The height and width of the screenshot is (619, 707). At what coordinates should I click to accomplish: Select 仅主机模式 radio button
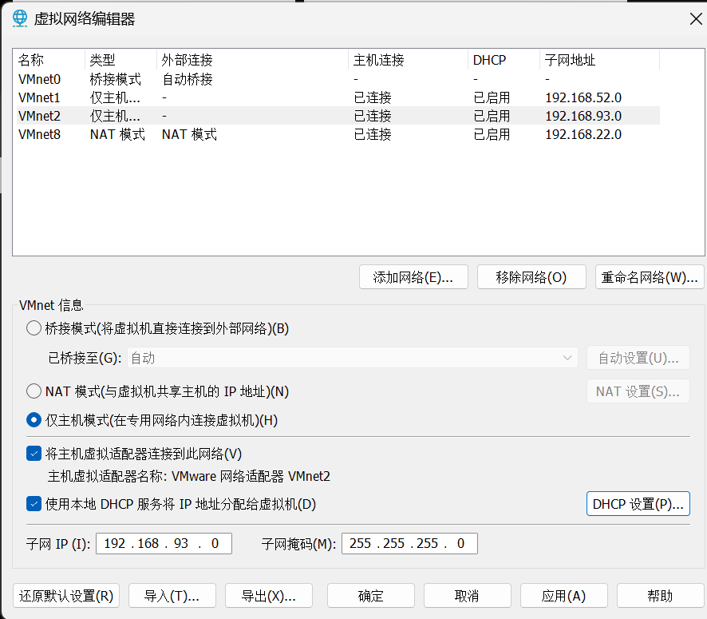tap(34, 419)
